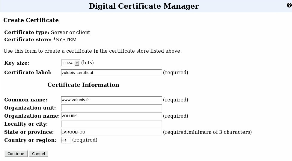Click the Digital Certificate Manager title

144,6
